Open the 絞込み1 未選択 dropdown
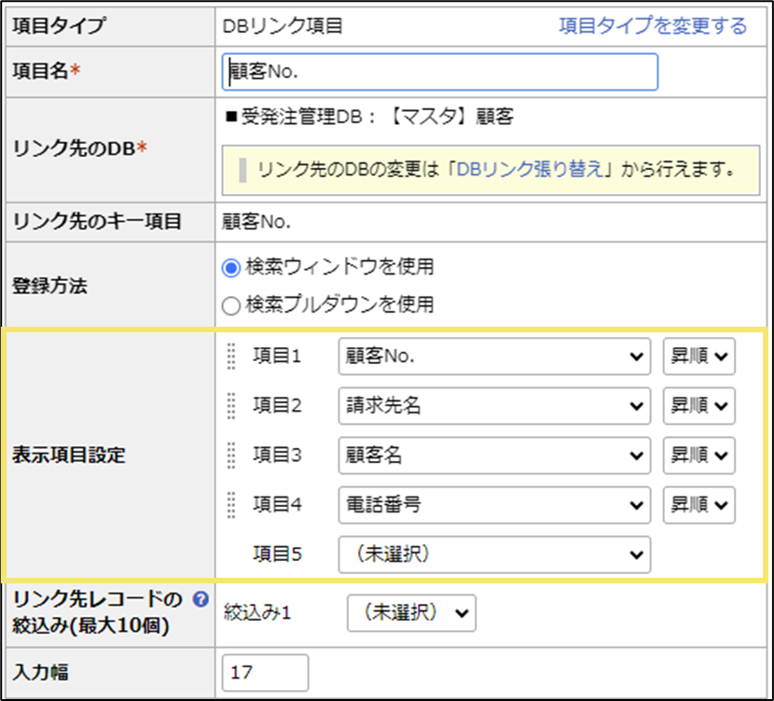The height and width of the screenshot is (701, 774). (411, 613)
